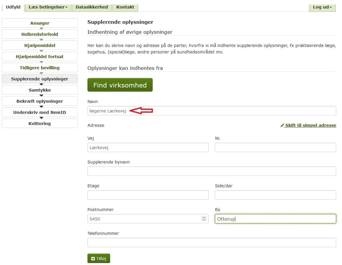Click the Navn input field
Image resolution: width=342 pixels, height=265 pixels.
coord(212,111)
